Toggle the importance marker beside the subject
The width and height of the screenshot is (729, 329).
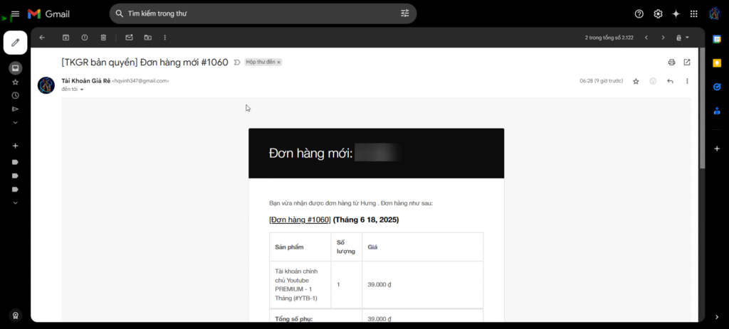(x=237, y=63)
